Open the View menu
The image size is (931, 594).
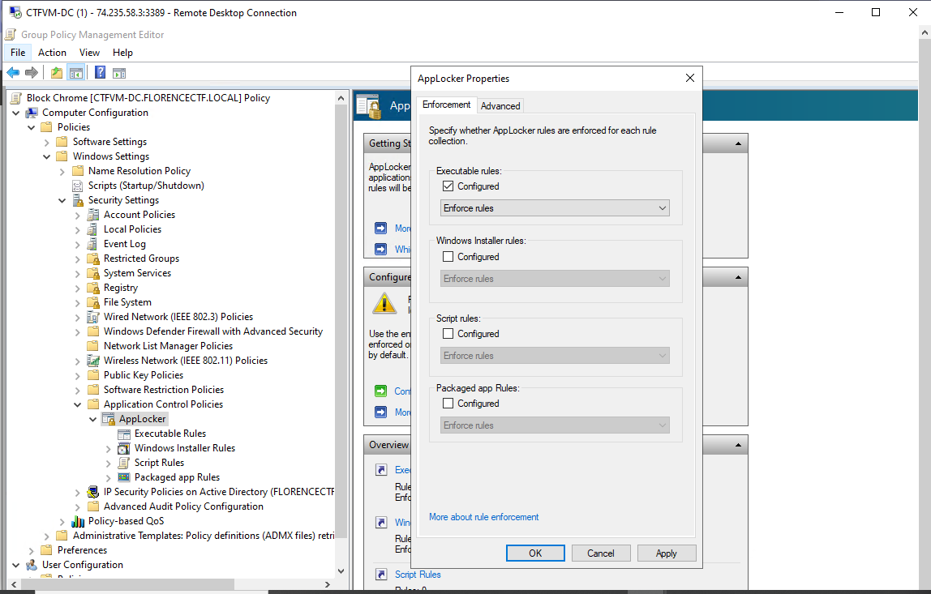90,53
